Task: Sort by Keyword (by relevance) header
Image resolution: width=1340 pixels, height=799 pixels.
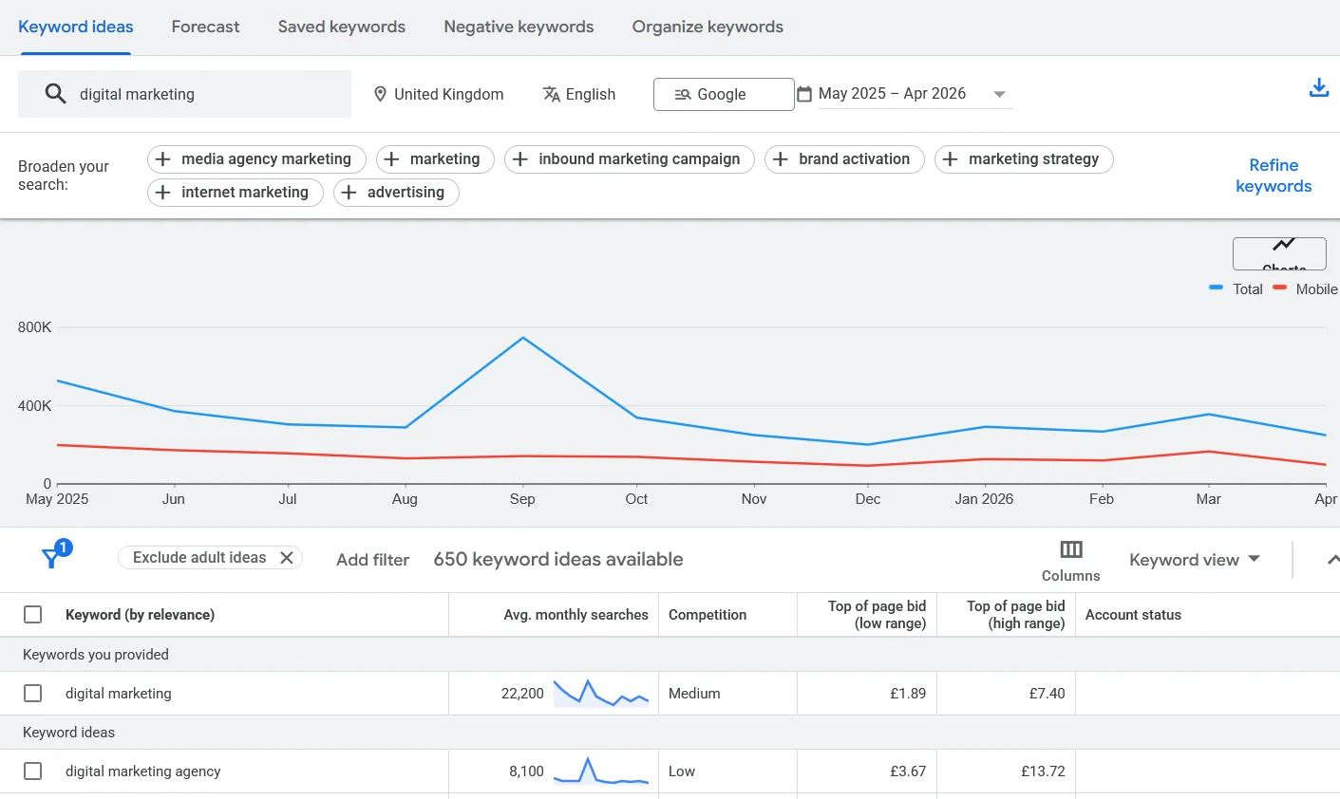Action: [x=140, y=615]
